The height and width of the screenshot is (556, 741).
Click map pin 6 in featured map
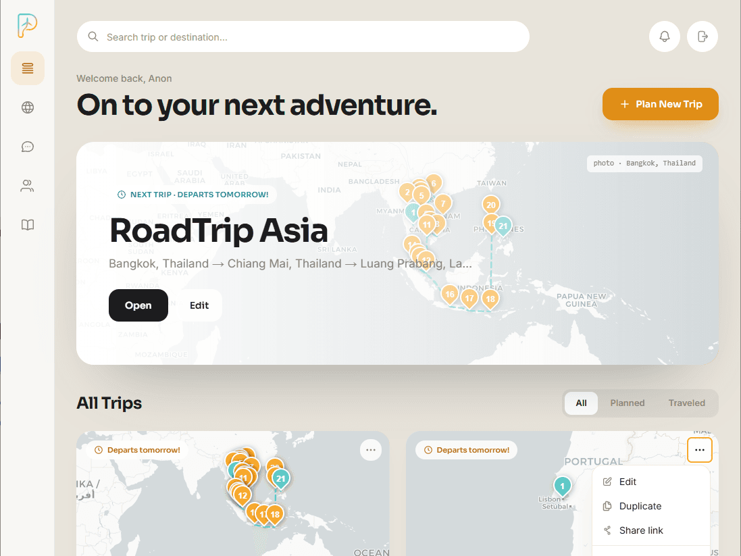coord(435,182)
